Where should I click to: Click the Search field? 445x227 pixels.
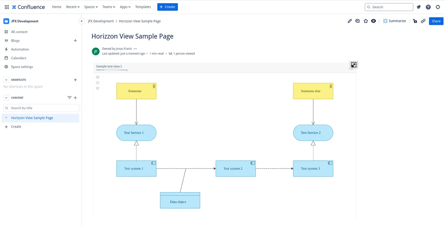tap(389, 7)
